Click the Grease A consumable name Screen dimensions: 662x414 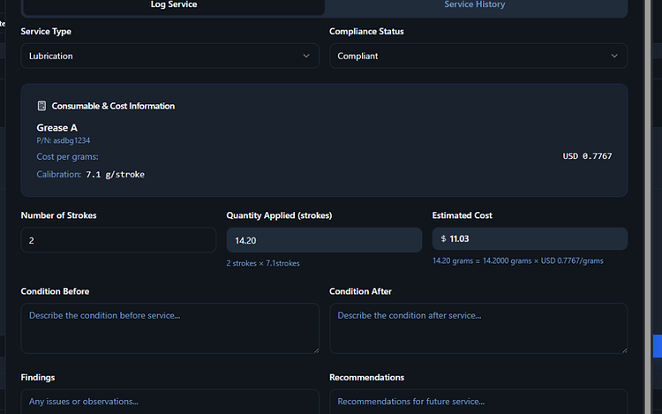click(57, 127)
